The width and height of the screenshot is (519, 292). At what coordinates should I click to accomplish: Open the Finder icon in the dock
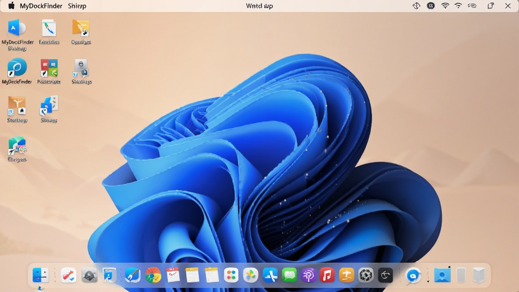pyautogui.click(x=41, y=275)
